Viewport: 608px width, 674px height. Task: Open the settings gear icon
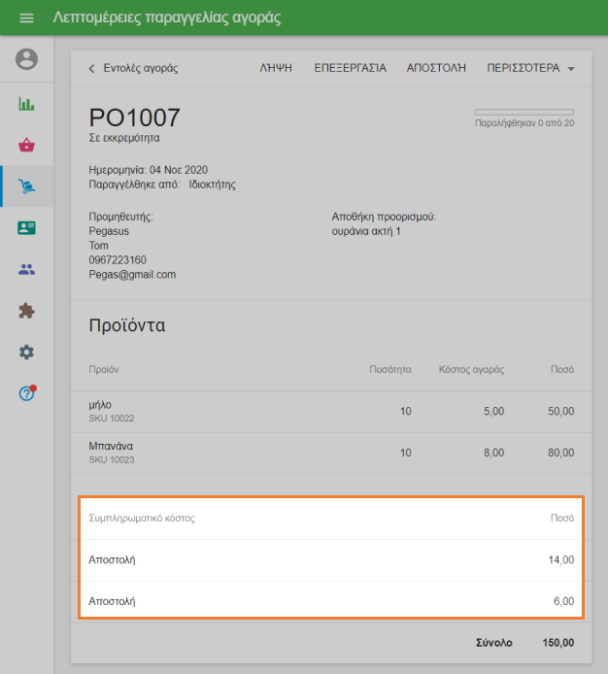27,352
